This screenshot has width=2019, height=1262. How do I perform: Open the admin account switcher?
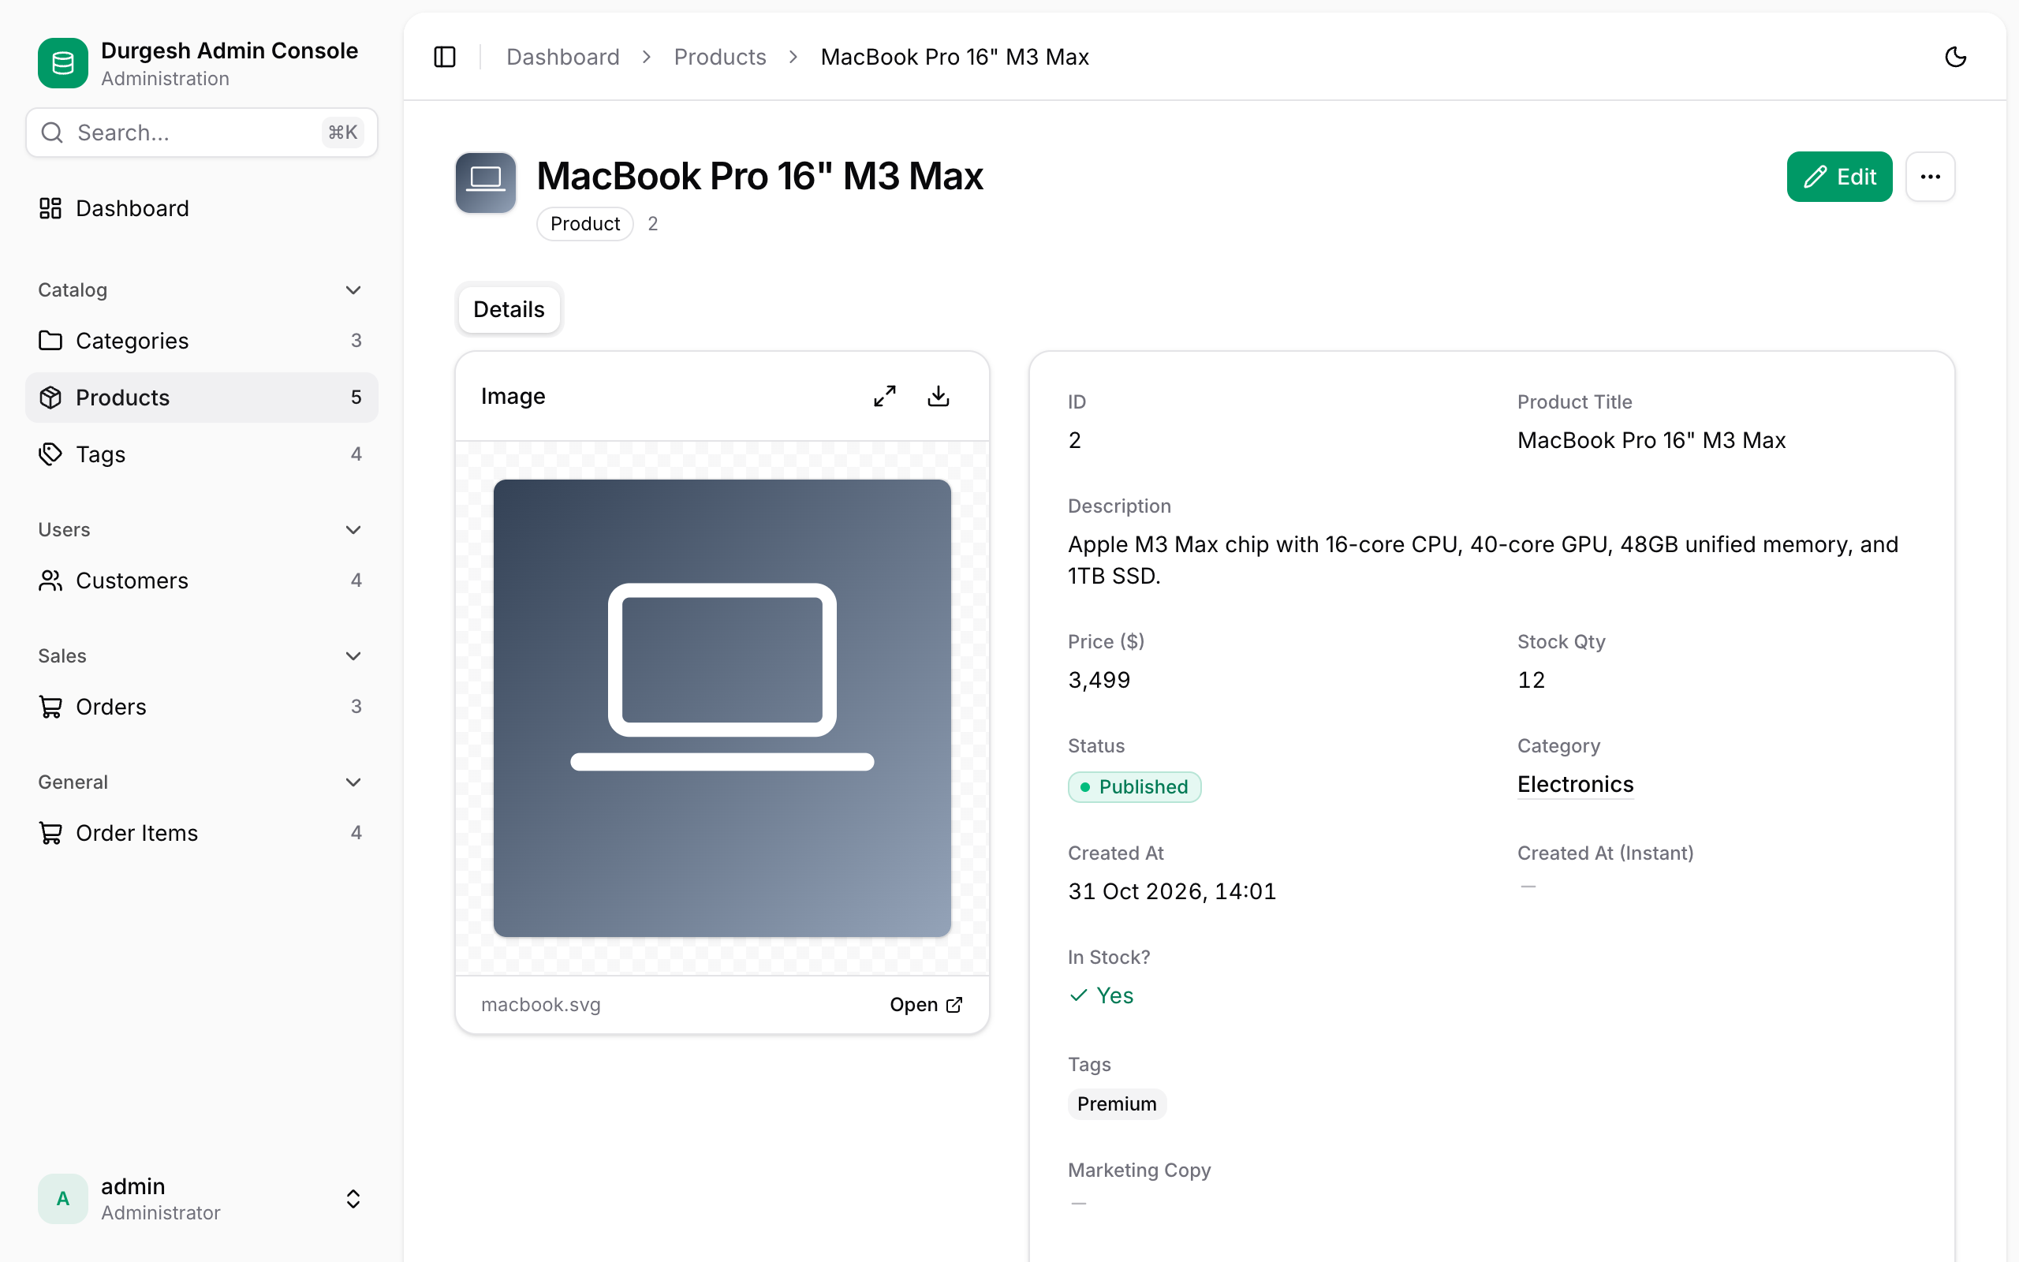click(201, 1199)
